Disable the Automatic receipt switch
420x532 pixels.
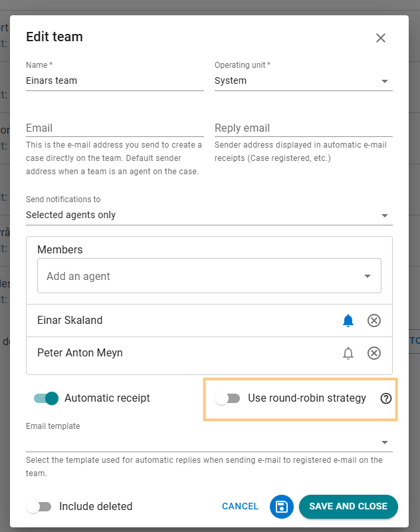(46, 398)
